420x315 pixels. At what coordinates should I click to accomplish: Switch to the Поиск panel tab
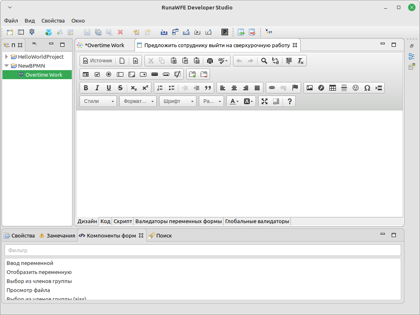(160, 235)
